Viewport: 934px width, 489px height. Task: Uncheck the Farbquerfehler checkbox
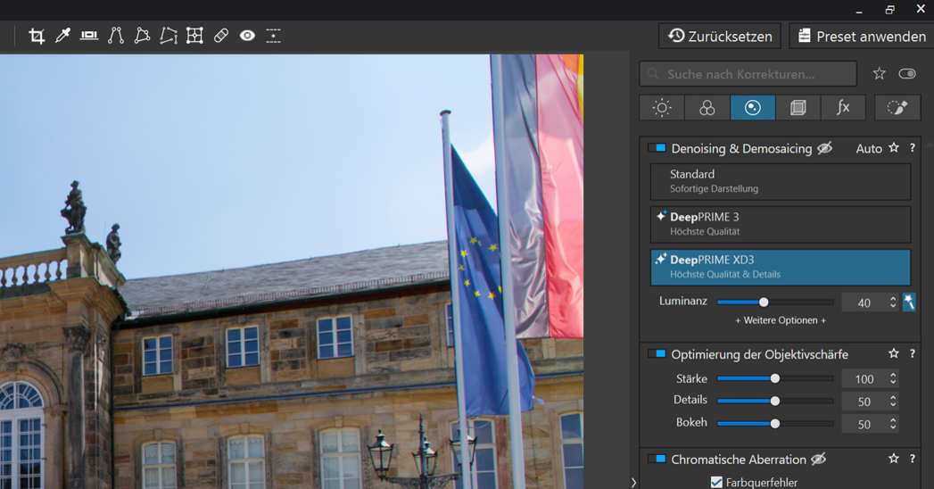[x=716, y=483]
